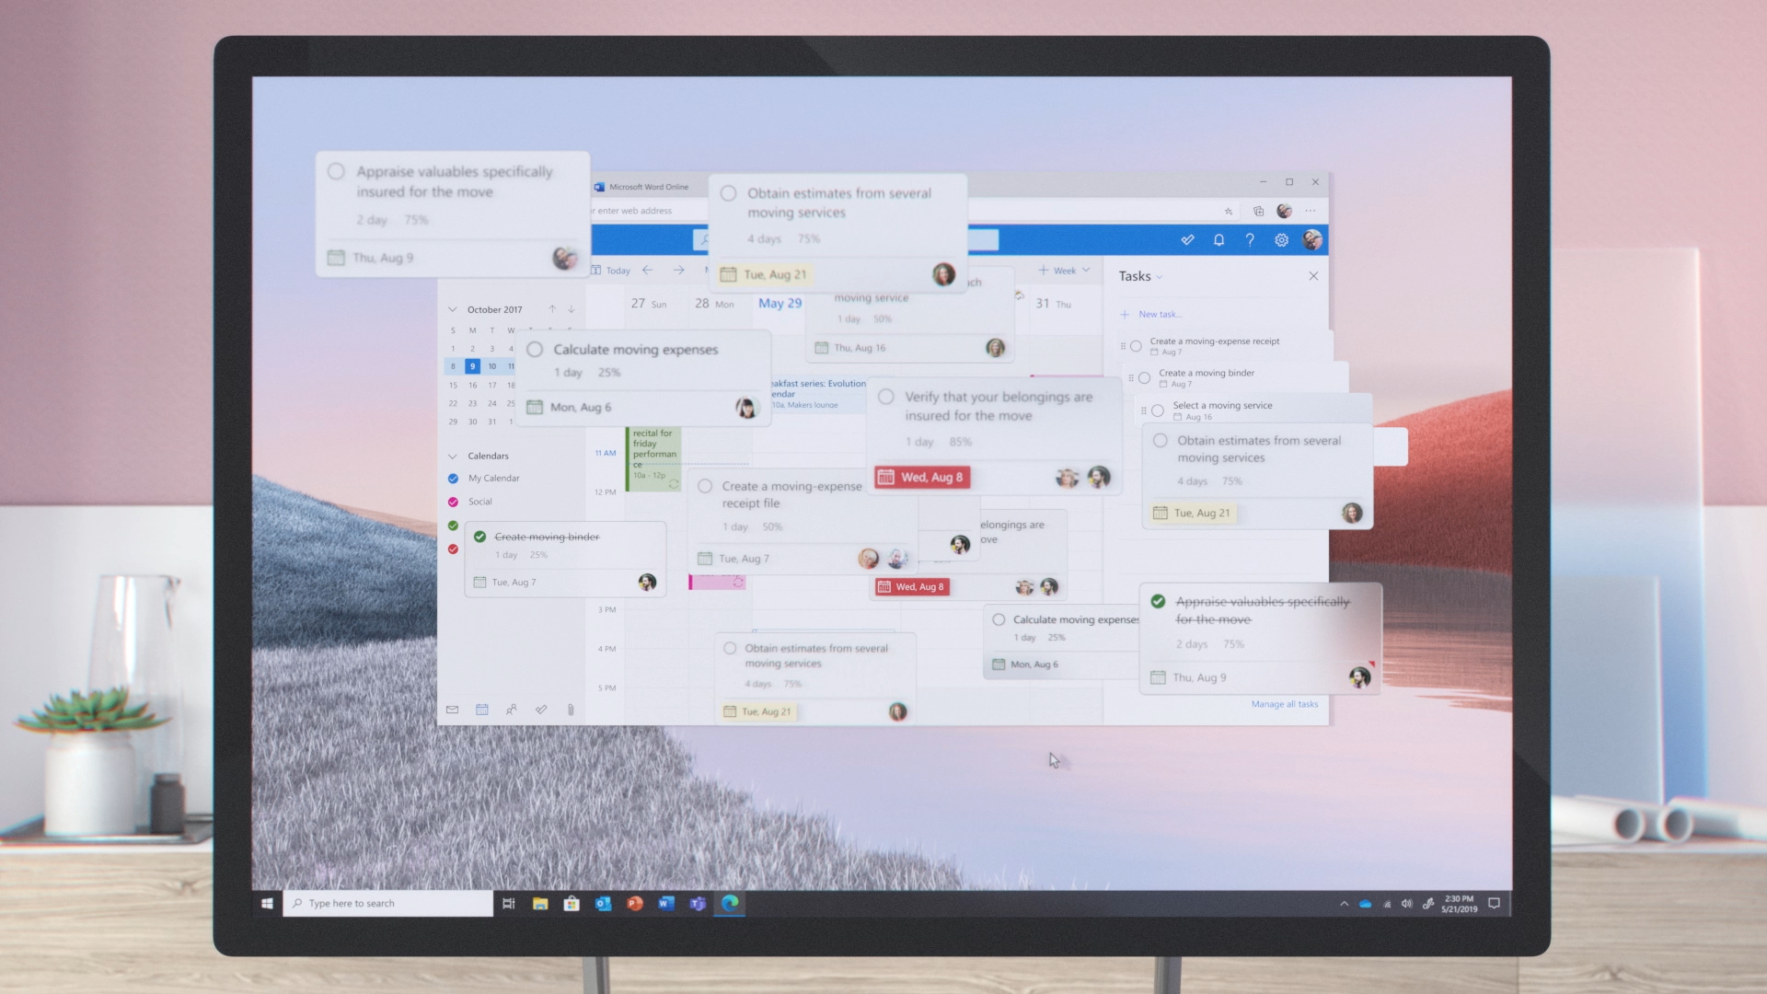Open the notifications bell in the Outlook header

point(1218,239)
